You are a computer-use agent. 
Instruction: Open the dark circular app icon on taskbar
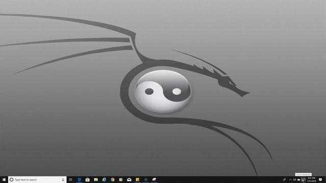point(146,179)
